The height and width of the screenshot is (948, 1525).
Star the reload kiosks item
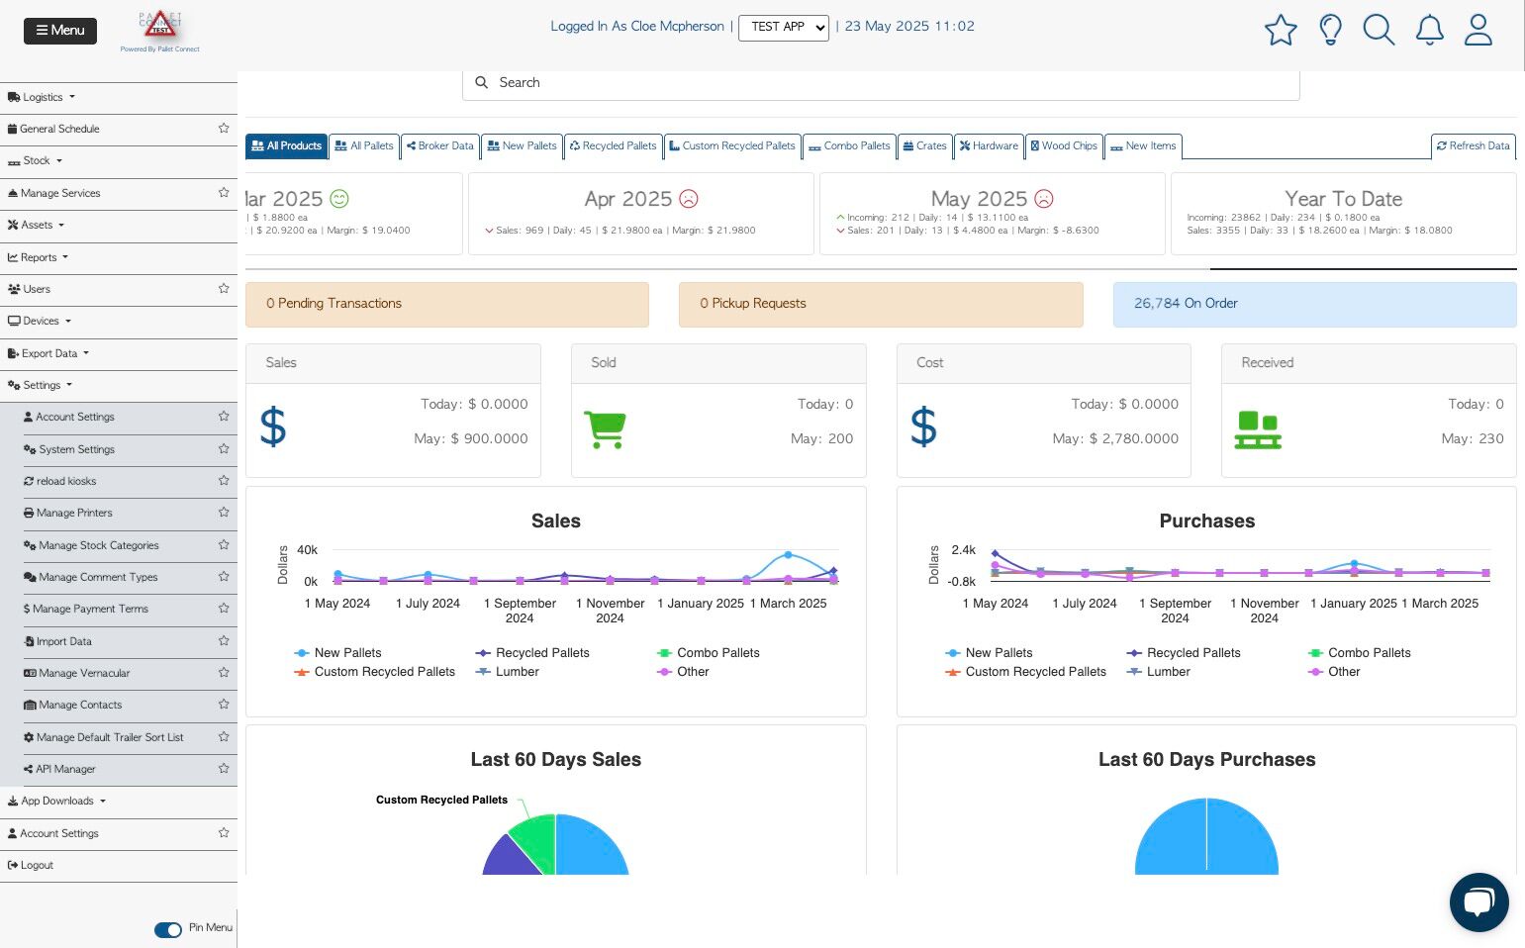(224, 481)
